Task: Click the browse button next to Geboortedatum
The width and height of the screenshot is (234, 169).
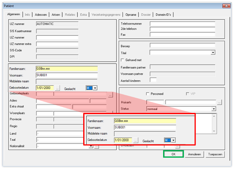Action: 57,88
